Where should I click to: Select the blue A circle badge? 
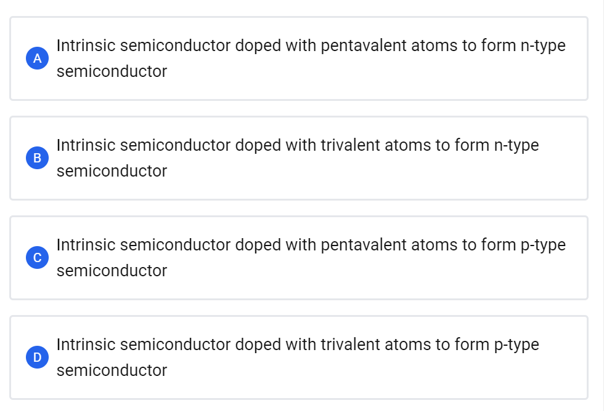(37, 58)
